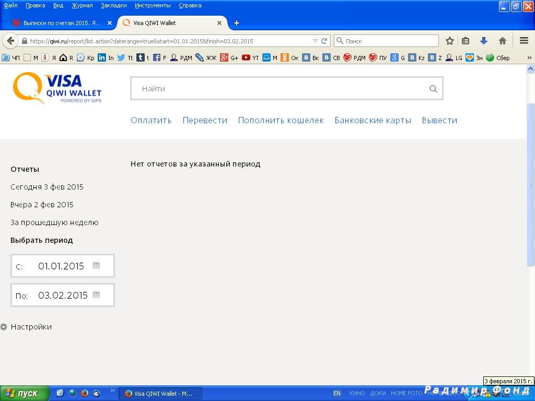Open the Firefox hamburger menu
This screenshot has height=401, width=535.
tap(524, 41)
